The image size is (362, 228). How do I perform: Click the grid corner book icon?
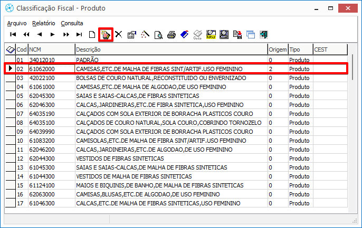click(x=11, y=49)
